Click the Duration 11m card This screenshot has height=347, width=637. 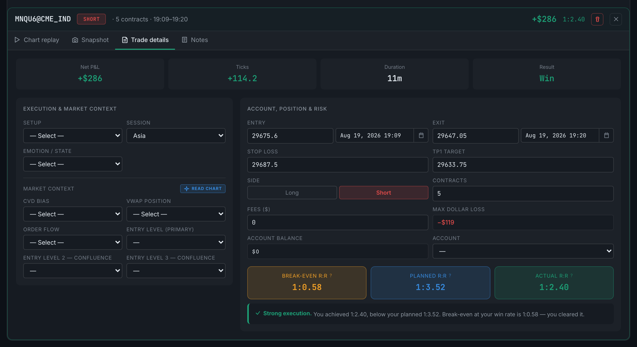(x=395, y=74)
